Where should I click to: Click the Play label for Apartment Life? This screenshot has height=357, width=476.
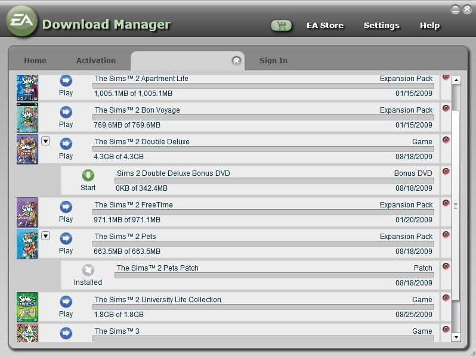point(66,93)
